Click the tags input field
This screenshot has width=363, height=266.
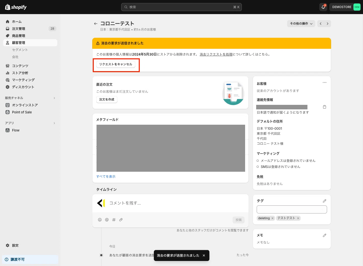(292, 209)
